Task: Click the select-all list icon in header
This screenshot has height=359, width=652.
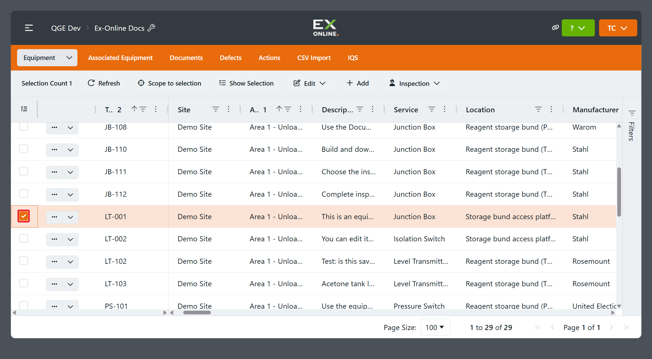Action: (24, 109)
